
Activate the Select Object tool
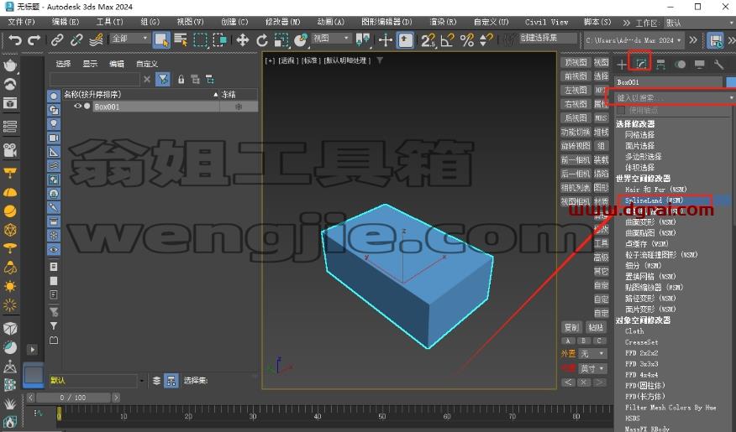161,40
